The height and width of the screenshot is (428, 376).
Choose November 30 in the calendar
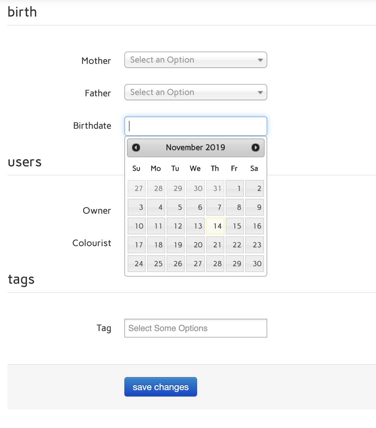(x=254, y=264)
